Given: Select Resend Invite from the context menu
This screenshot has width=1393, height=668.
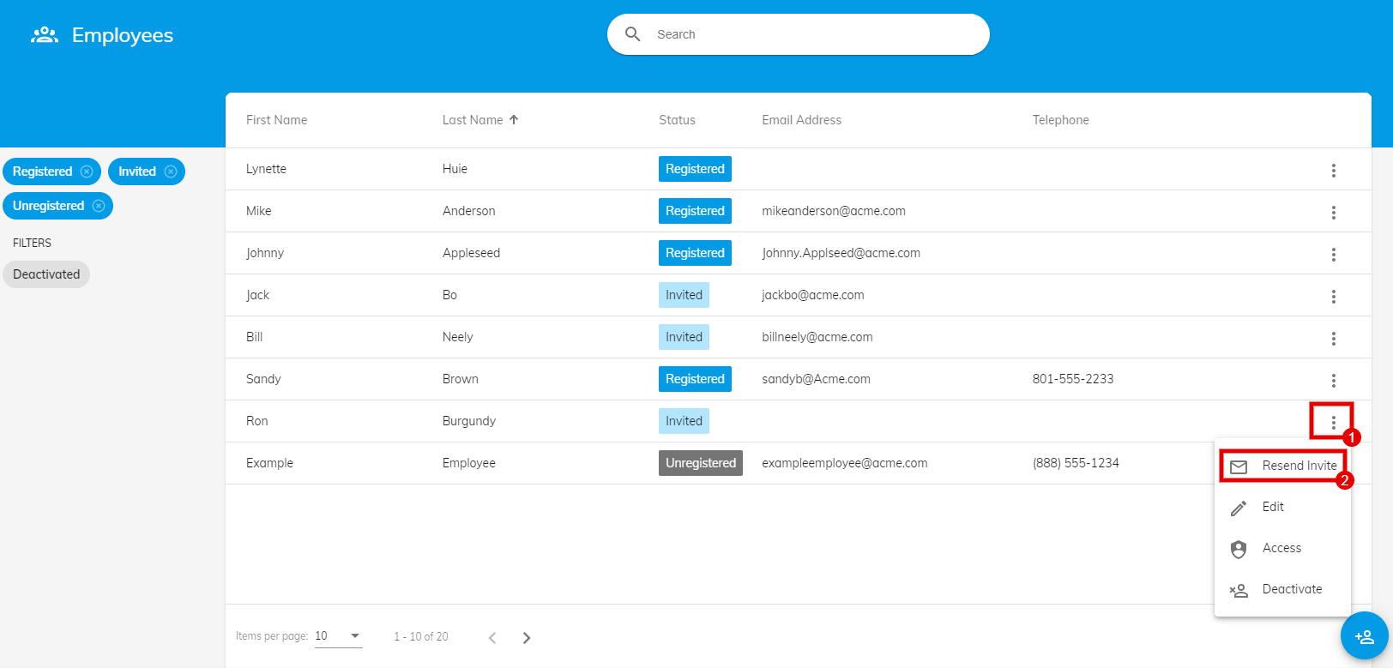Looking at the screenshot, I should [1282, 466].
